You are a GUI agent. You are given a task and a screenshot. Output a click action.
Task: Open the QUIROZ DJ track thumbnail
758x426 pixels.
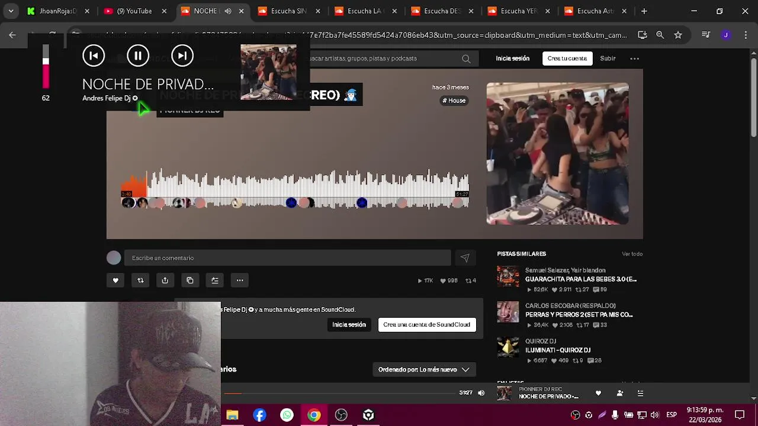pos(508,347)
